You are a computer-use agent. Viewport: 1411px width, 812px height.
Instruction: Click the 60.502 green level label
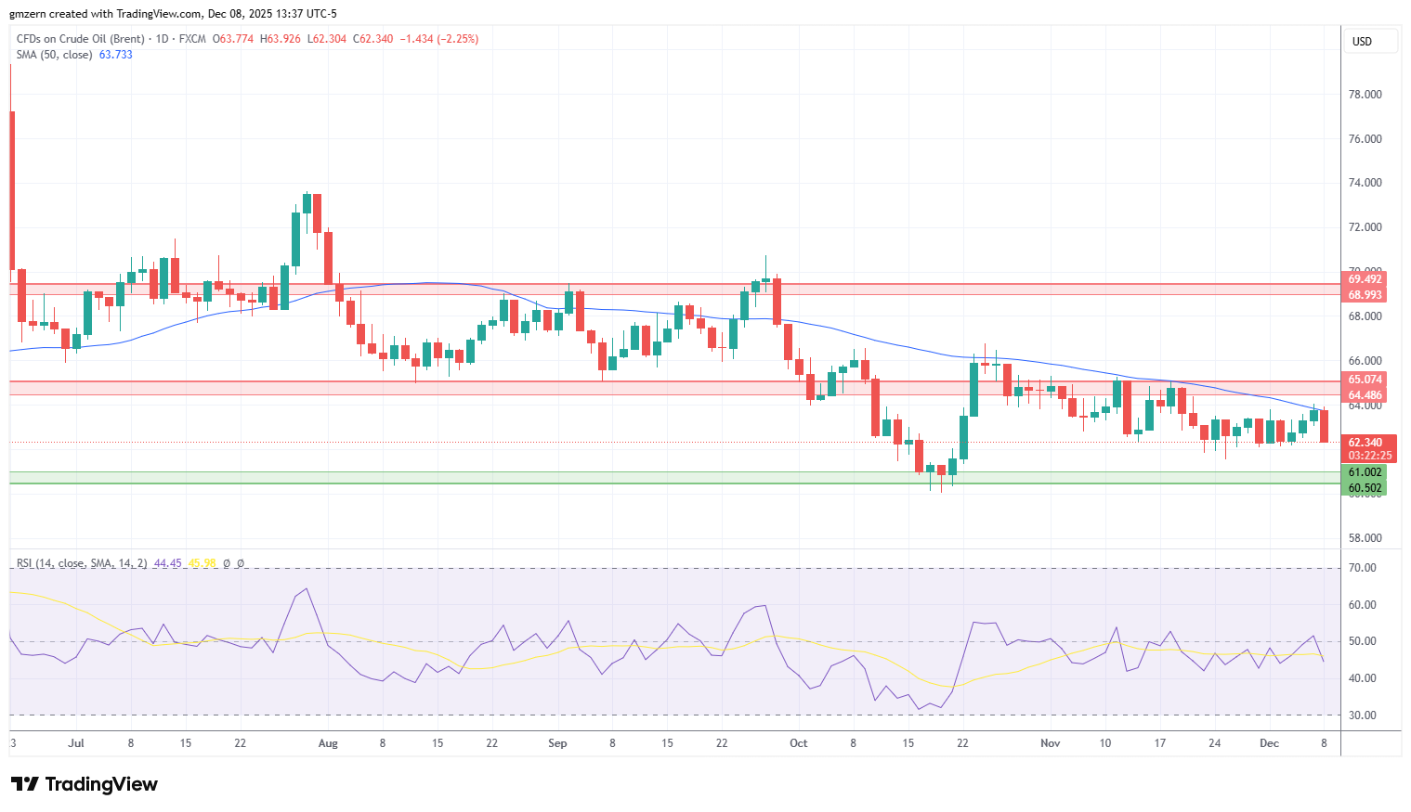1364,487
